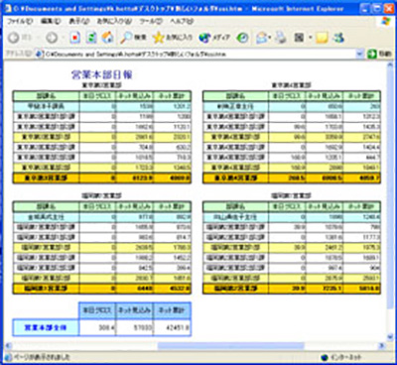The height and width of the screenshot is (365, 397).
Task: Expand the Forward button history arrow
Action: pos(64,38)
